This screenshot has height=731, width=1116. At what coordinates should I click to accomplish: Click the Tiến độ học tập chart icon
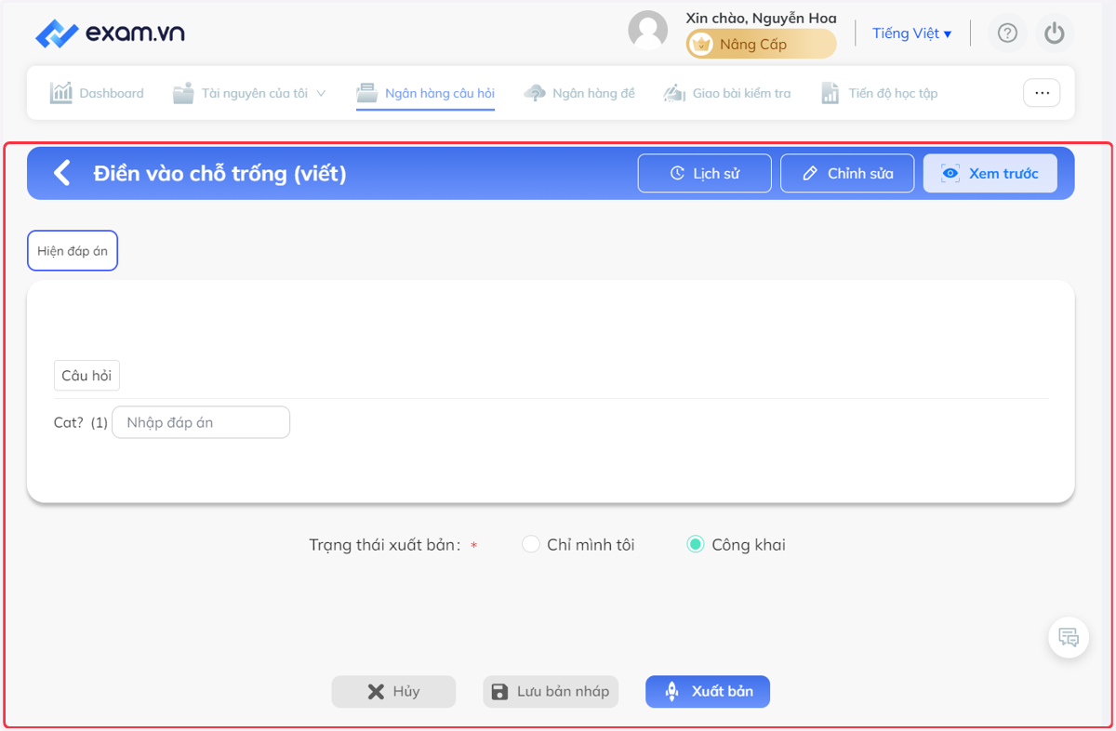830,93
